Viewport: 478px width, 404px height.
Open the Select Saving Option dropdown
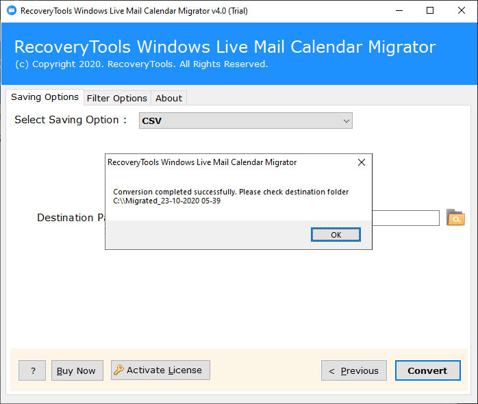click(246, 121)
